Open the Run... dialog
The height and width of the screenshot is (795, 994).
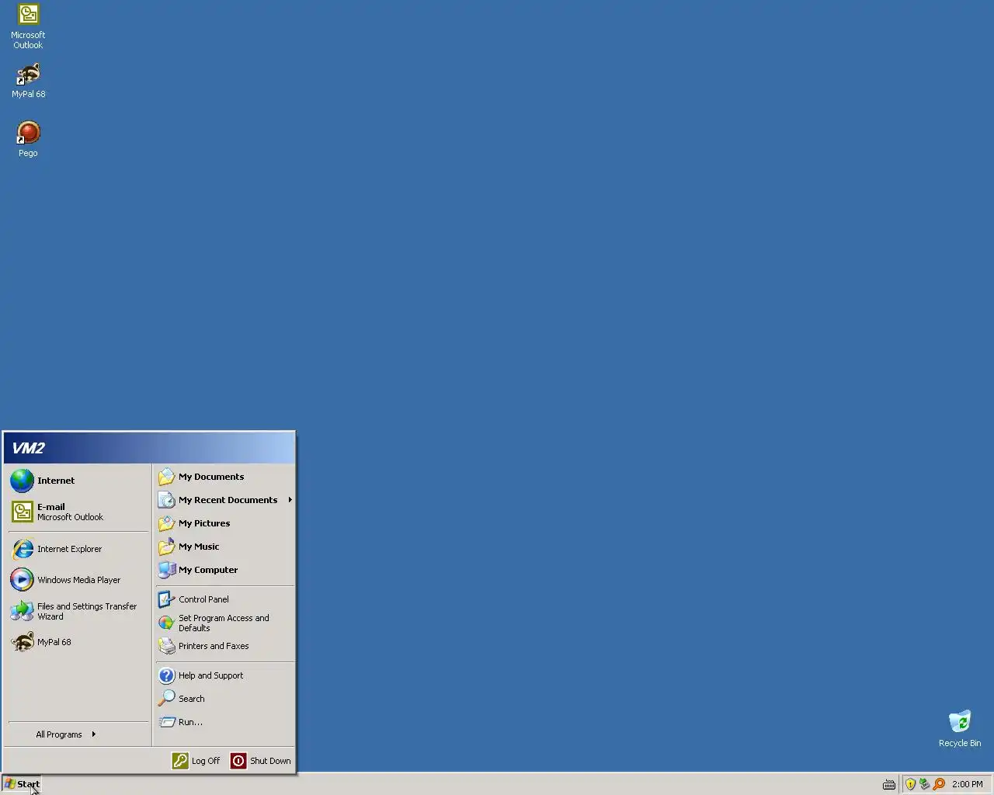pos(224,722)
